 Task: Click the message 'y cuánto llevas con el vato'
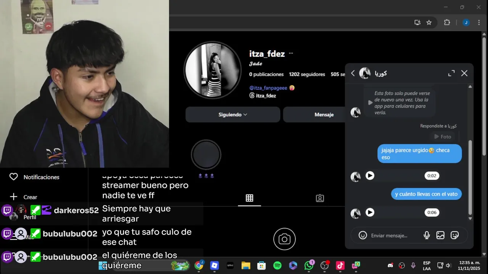[426, 194]
